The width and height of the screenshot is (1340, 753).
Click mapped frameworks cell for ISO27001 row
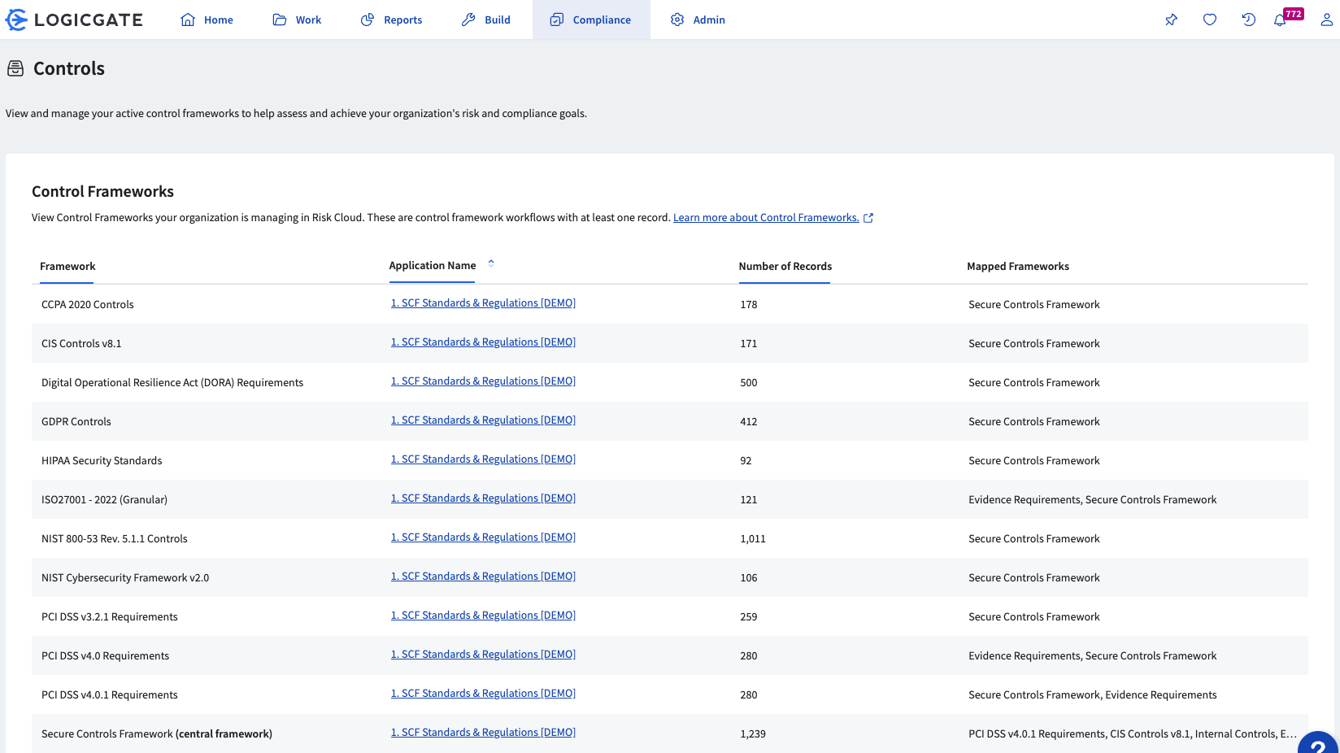pyautogui.click(x=1093, y=499)
